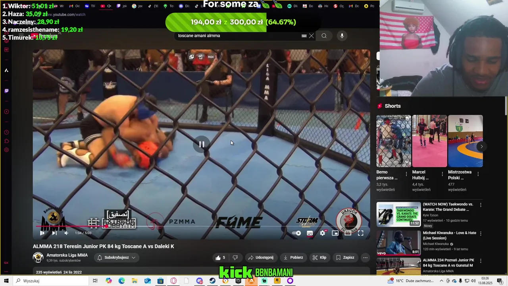The width and height of the screenshot is (508, 286).
Task: Click the Windows taskbar search box 'Wyszukaj'
Action: (x=50, y=281)
